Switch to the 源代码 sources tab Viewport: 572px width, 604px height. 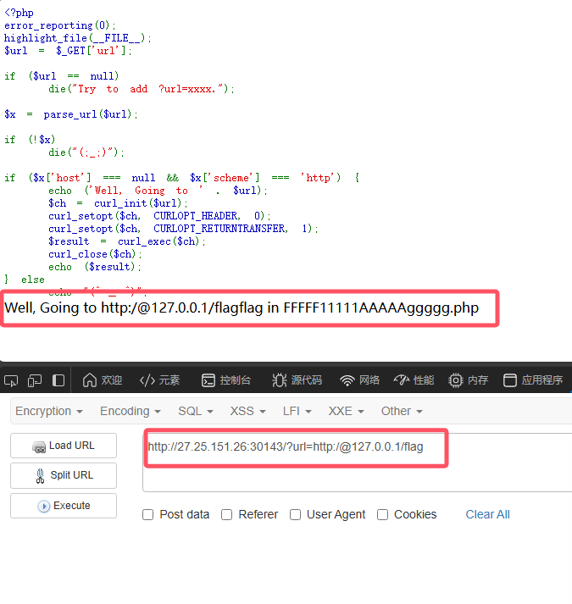pyautogui.click(x=297, y=380)
